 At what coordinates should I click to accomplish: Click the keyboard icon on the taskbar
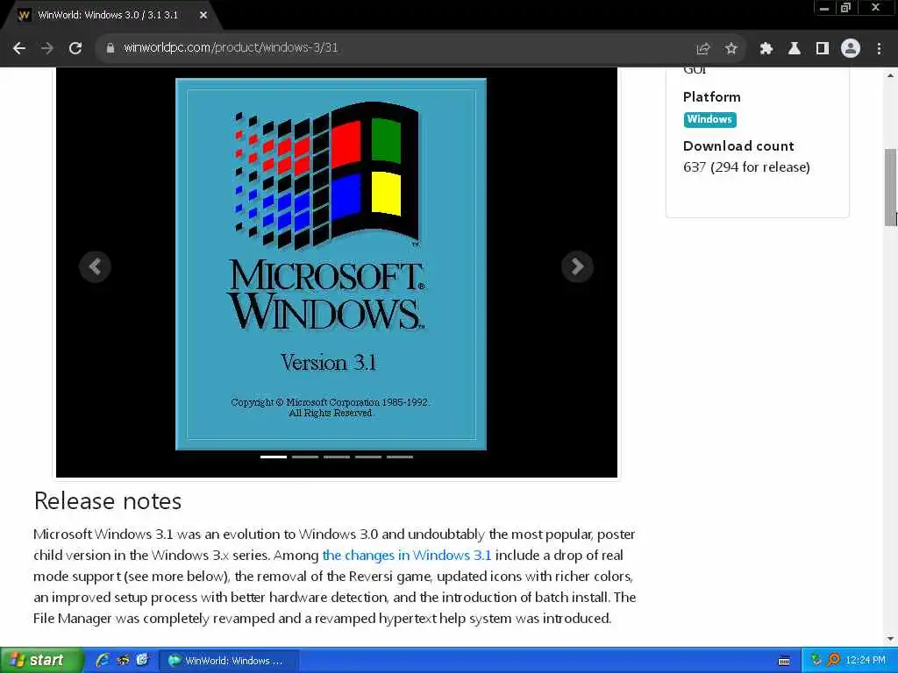[784, 661]
